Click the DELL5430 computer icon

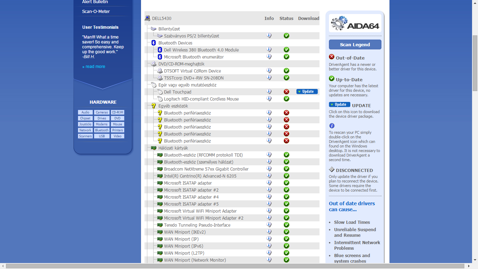(x=148, y=18)
